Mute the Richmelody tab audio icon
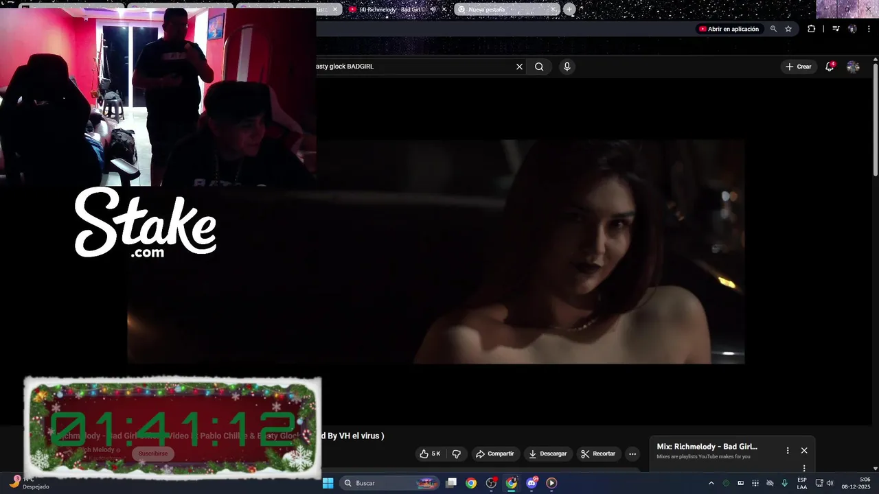The height and width of the screenshot is (494, 879). click(433, 10)
